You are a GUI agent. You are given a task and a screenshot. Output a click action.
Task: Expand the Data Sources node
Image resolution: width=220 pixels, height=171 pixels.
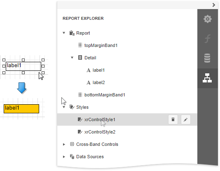pos(64,157)
